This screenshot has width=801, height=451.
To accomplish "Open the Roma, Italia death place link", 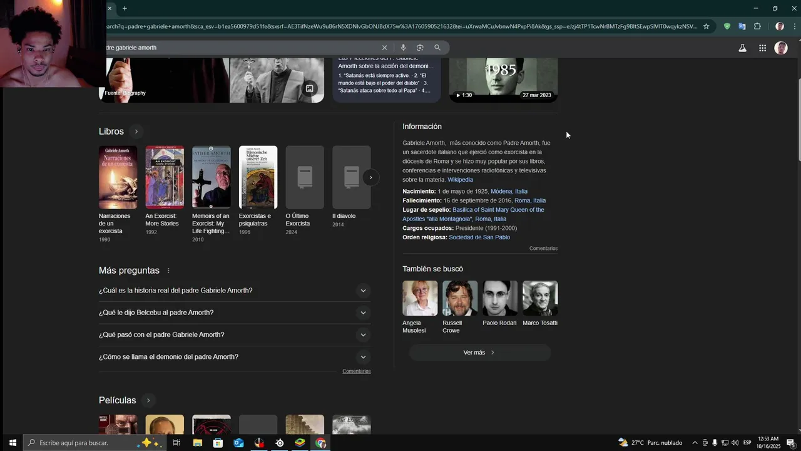I will click(530, 200).
